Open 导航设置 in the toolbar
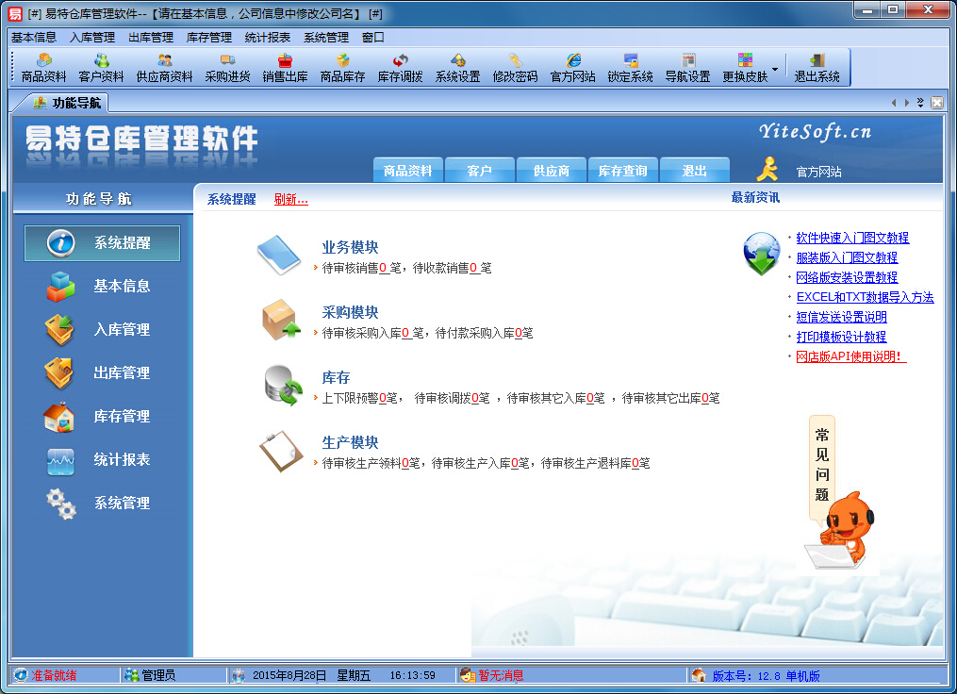The image size is (957, 694). point(687,68)
